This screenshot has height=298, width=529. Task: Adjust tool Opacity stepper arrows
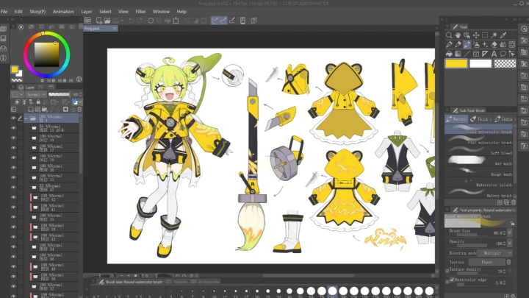(504, 244)
